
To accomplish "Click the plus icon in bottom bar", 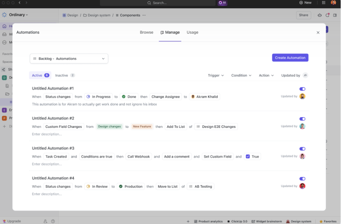I will tap(188, 221).
